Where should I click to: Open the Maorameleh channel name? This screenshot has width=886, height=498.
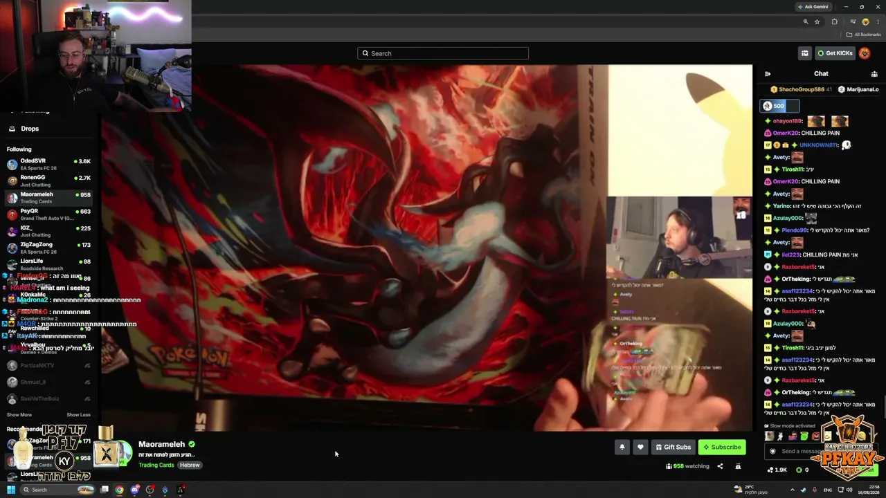161,444
